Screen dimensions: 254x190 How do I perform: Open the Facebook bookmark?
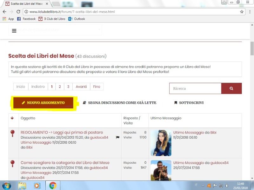tap(26, 19)
